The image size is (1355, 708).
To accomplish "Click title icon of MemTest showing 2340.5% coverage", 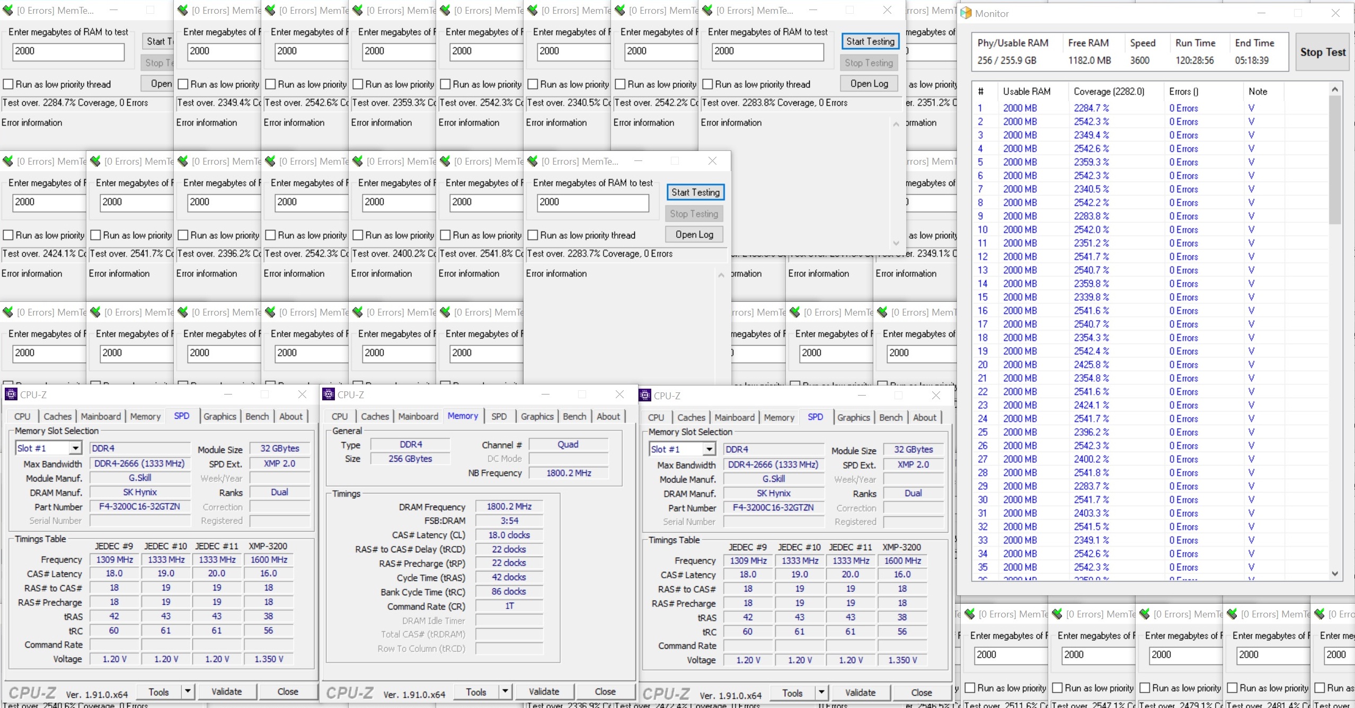I will pos(533,10).
